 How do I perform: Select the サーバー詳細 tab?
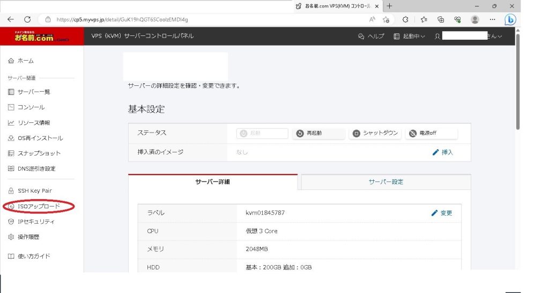pos(213,182)
